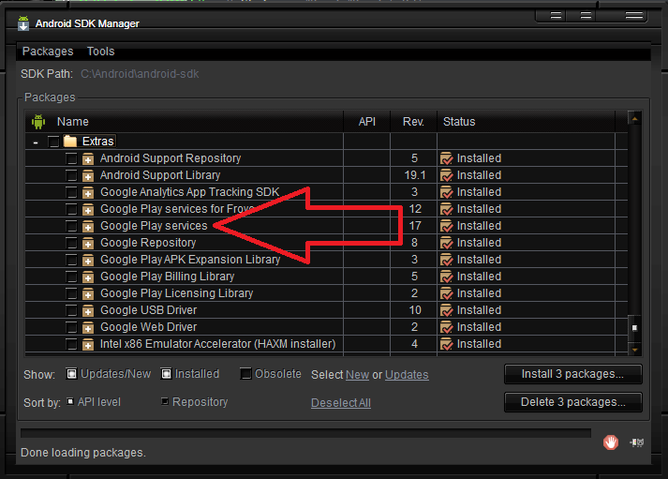Select the API level sort radio button
Screen dimensions: 668x479
point(70,401)
